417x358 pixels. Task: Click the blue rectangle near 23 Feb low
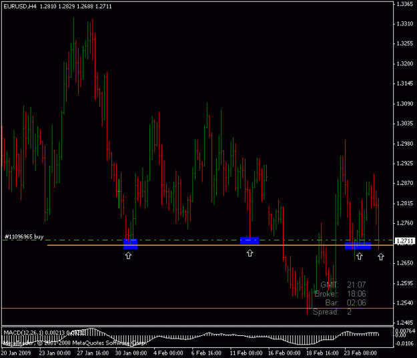358,246
